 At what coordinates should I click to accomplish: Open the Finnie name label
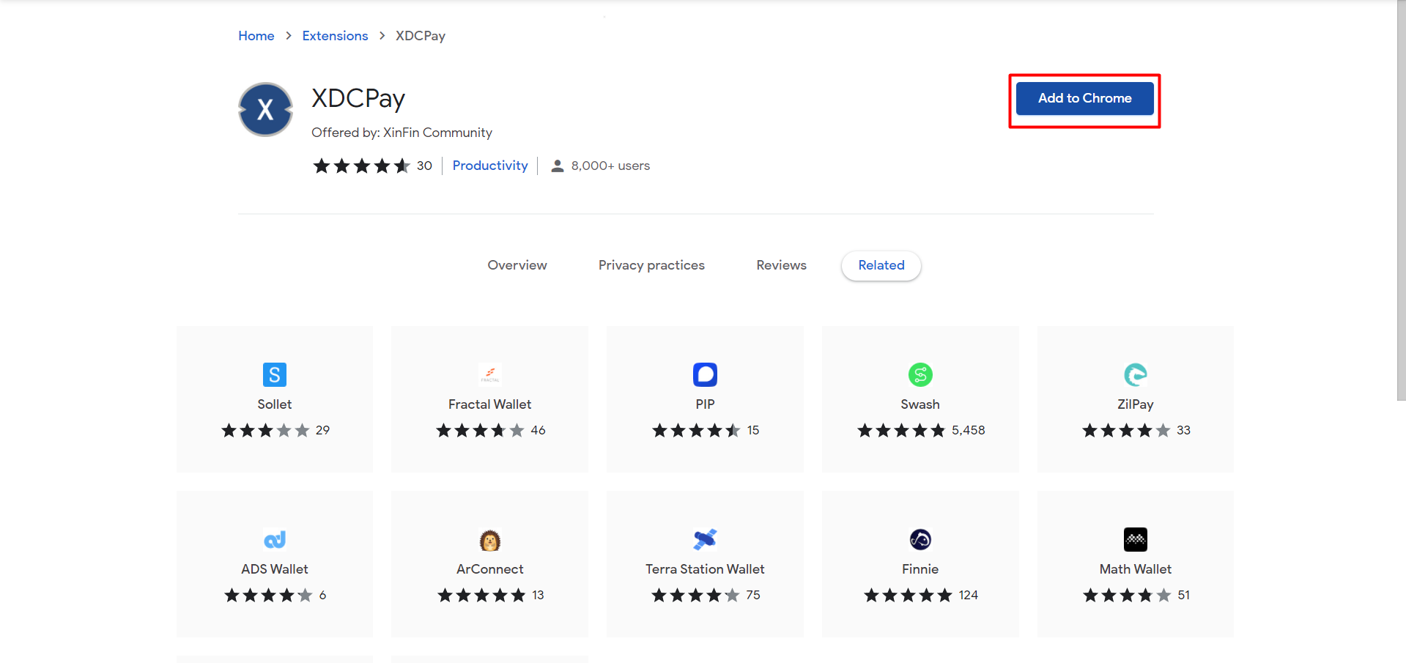point(920,569)
